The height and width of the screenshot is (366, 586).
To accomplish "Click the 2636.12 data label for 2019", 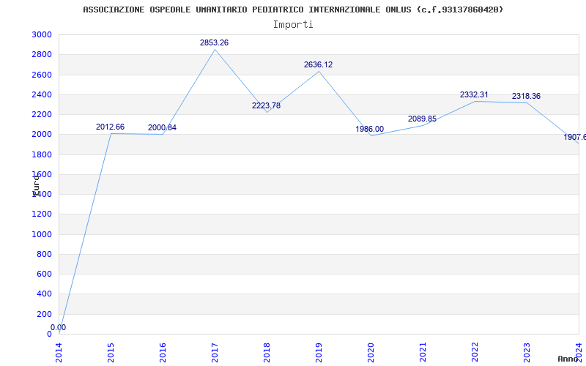I will (x=318, y=64).
